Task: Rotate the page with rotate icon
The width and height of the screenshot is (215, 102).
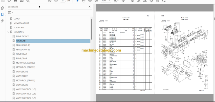Action: point(164,1)
